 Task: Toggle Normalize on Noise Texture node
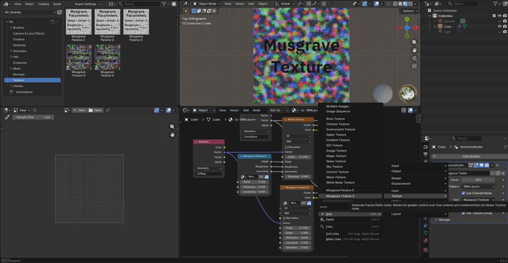tap(287, 147)
